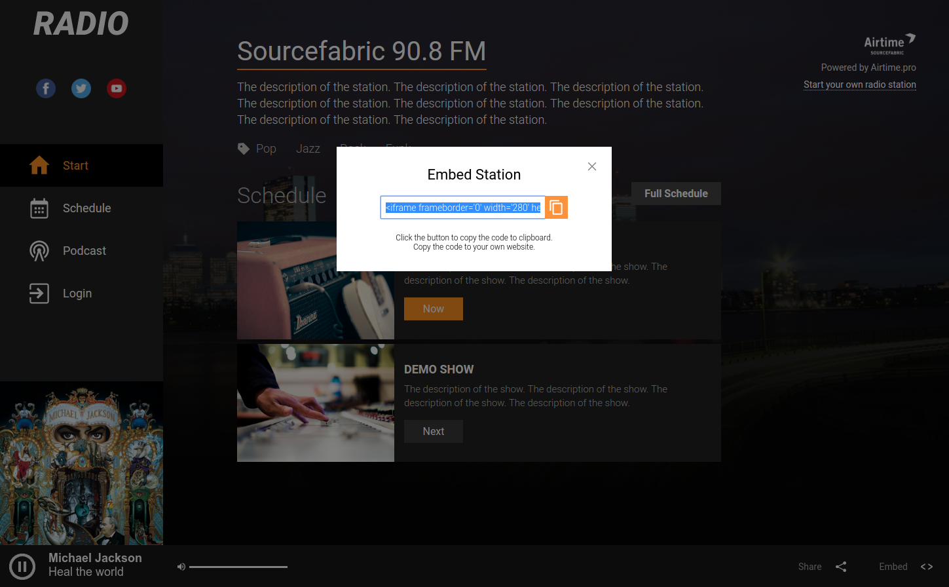The height and width of the screenshot is (587, 949).
Task: Click the Embed label in the player bar
Action: (893, 567)
